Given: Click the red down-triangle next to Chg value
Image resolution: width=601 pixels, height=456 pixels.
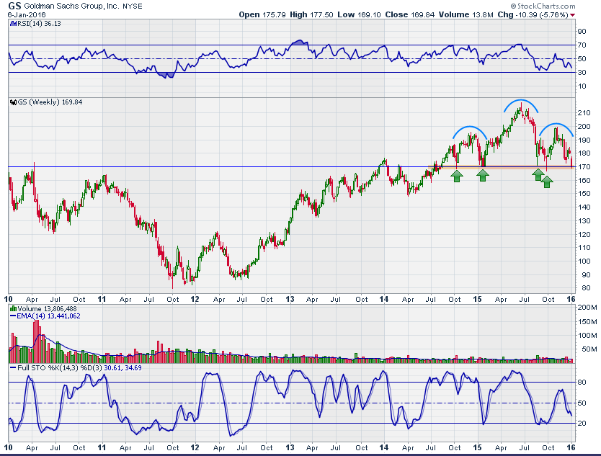Looking at the screenshot, I should [573, 15].
